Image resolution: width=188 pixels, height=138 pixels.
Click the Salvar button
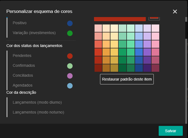pos(170,131)
